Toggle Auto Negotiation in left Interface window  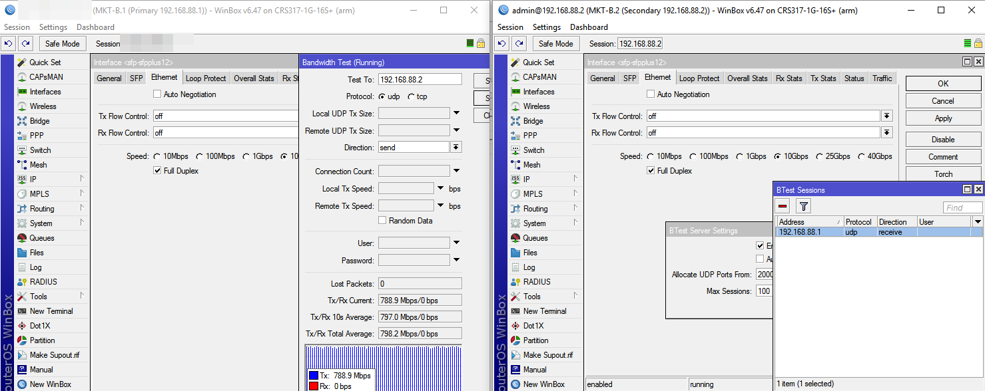157,94
